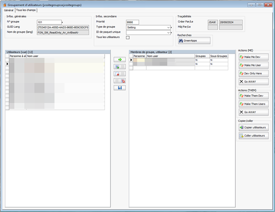275x212 pixels.
Task: Click Go AWAY under Actions (ME)
Action: pos(253,81)
